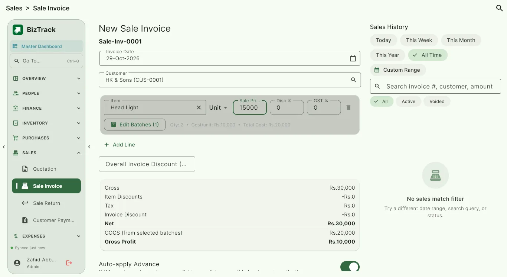Click the collapse arrow beside the sidebar panel

tap(89, 147)
